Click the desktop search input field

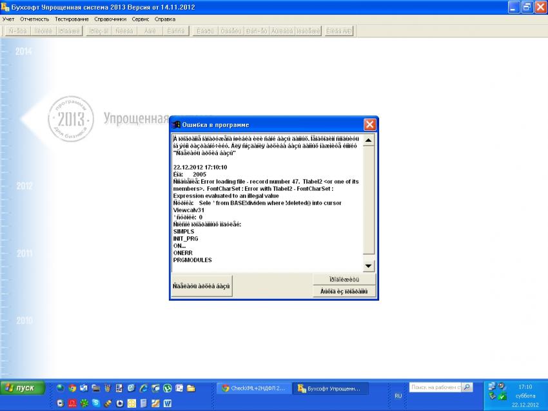pyautogui.click(x=435, y=387)
